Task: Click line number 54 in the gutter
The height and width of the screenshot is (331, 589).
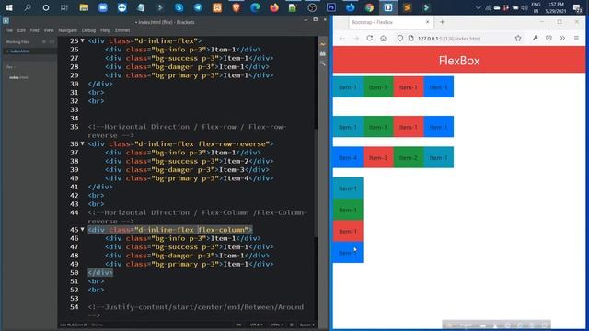Action: [x=75, y=307]
